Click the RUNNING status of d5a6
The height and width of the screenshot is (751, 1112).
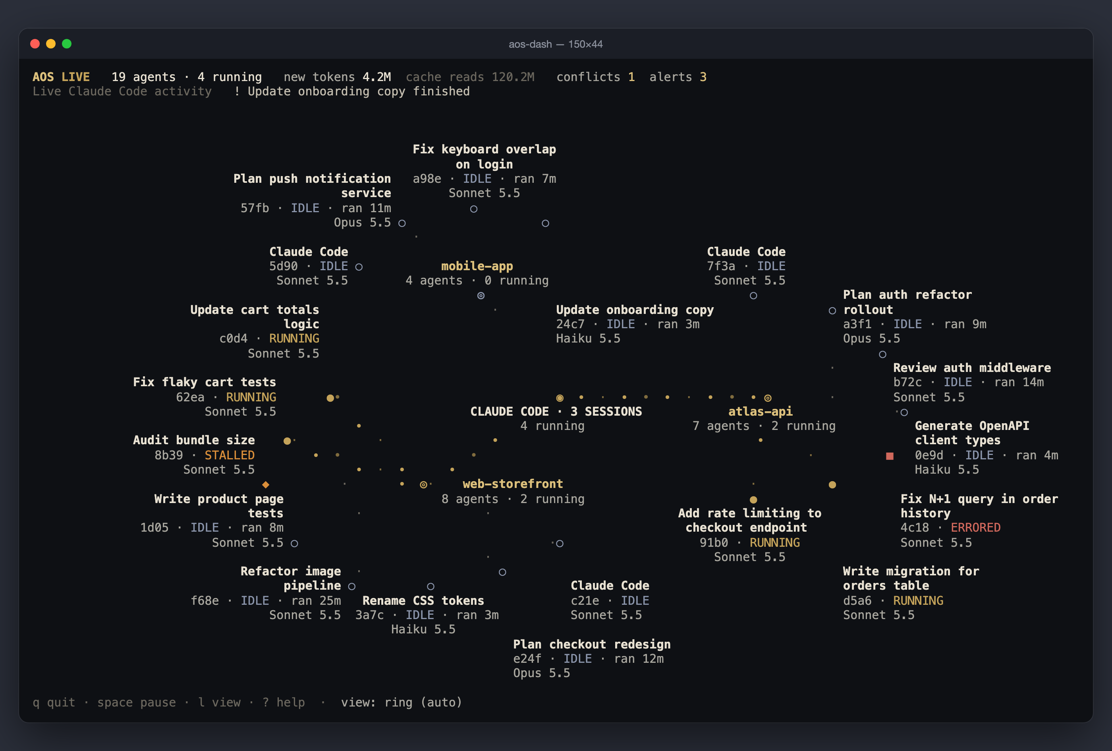click(918, 600)
